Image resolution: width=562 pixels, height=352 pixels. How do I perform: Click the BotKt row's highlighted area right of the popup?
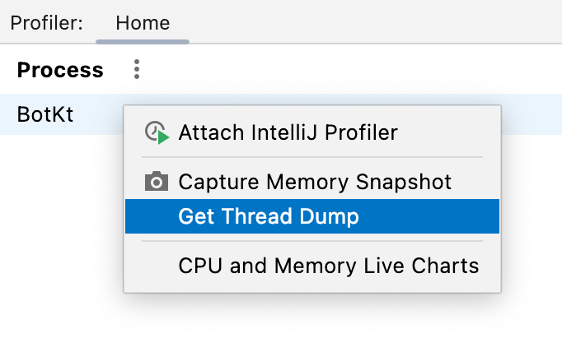(x=532, y=114)
